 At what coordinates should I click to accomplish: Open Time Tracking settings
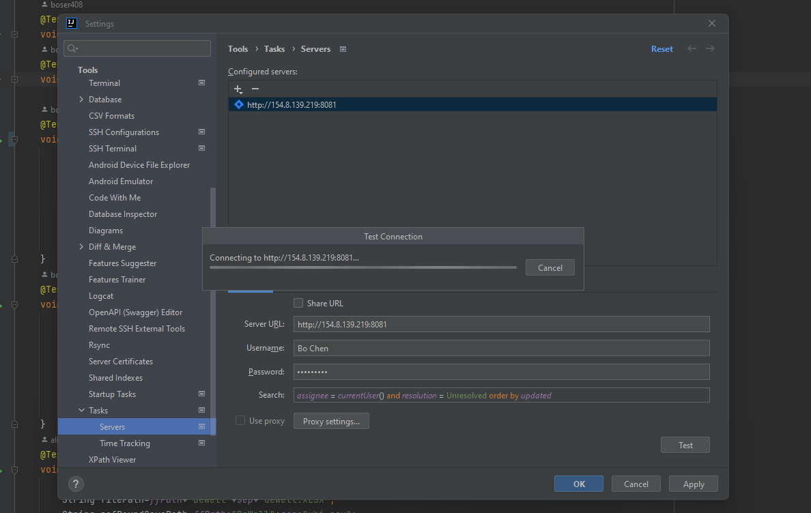click(125, 443)
